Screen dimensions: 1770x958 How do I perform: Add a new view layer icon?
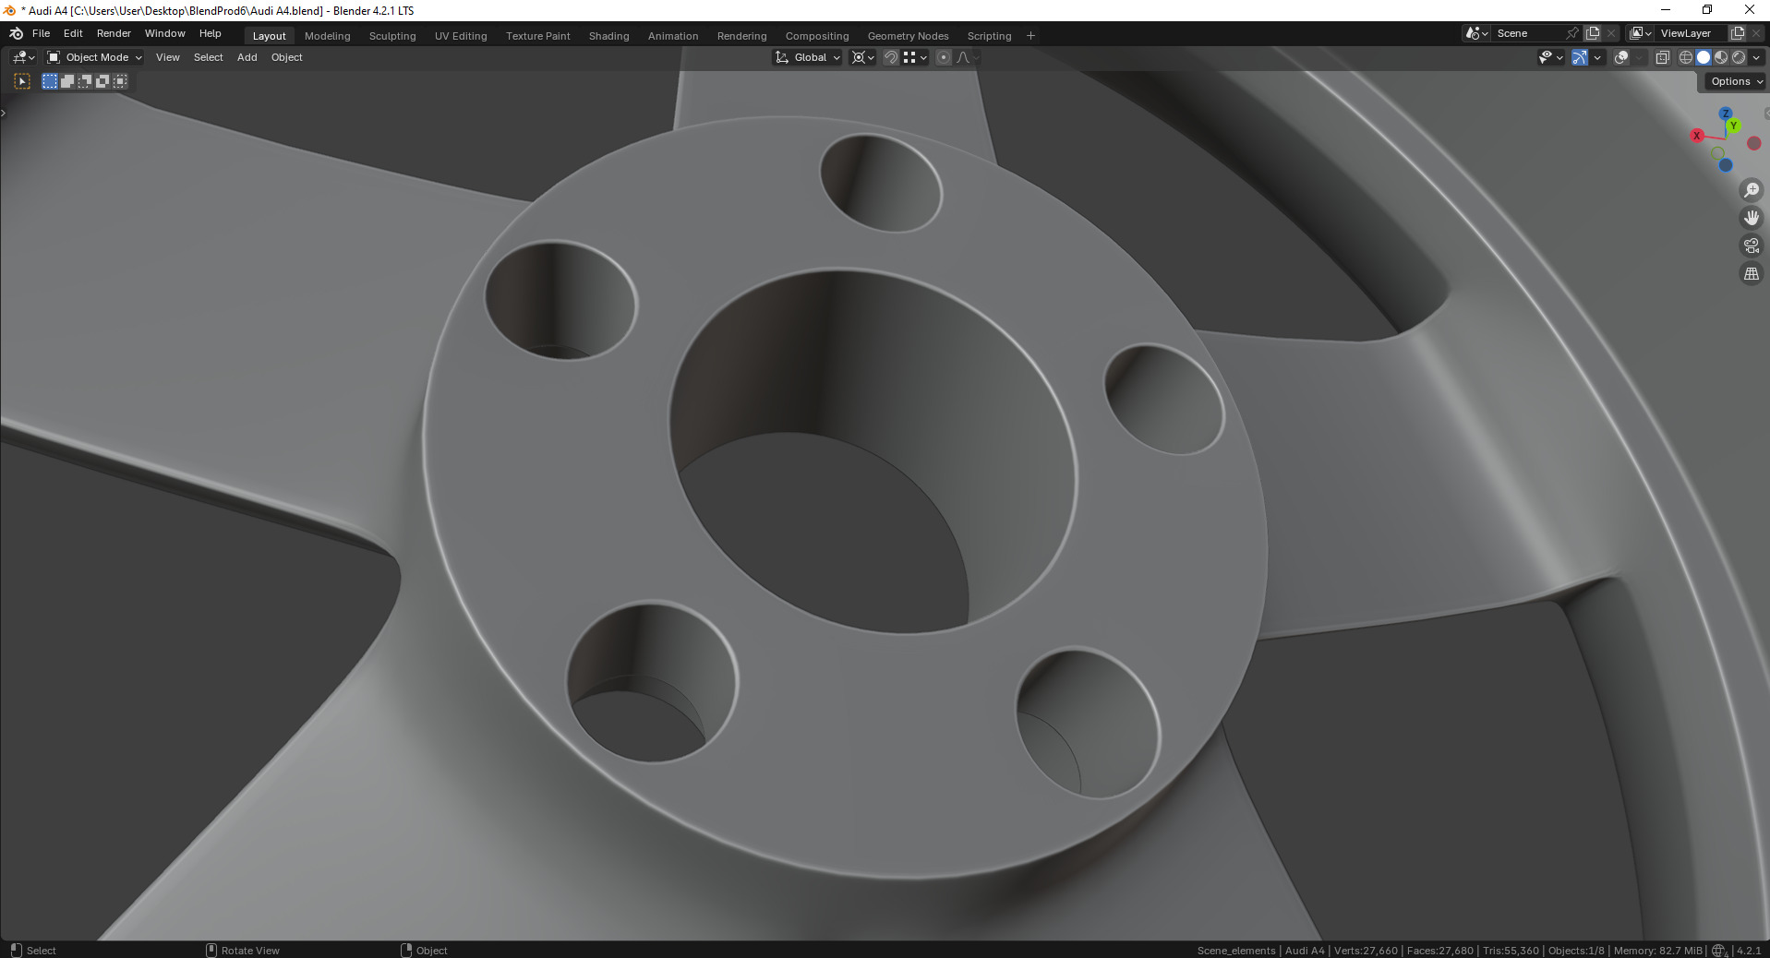[1738, 33]
